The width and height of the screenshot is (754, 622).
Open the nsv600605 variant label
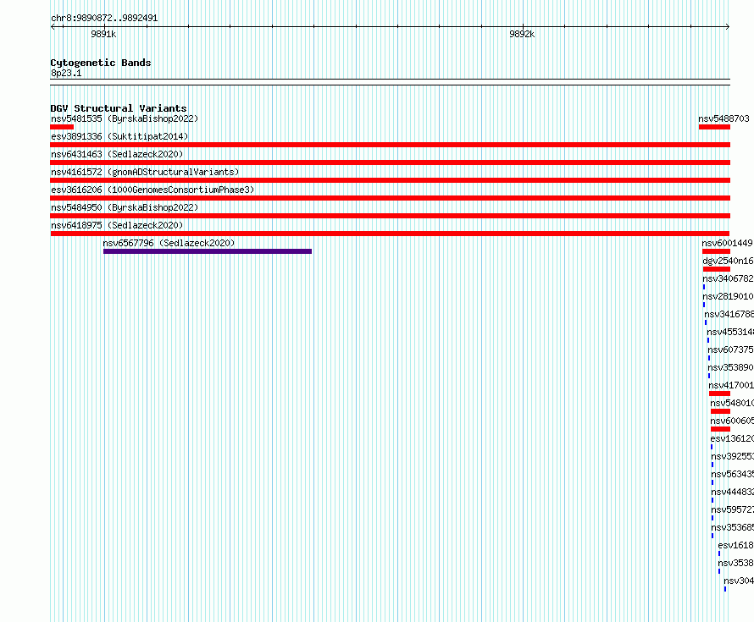732,421
